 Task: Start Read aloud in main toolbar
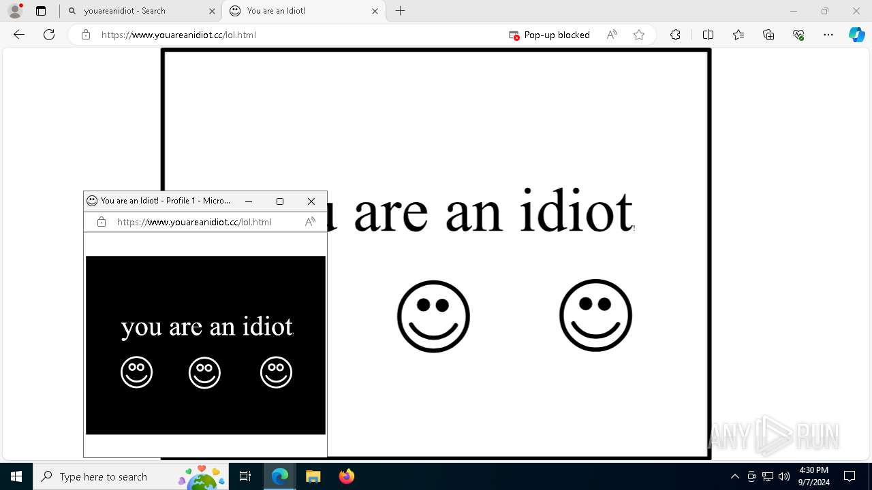pyautogui.click(x=612, y=35)
